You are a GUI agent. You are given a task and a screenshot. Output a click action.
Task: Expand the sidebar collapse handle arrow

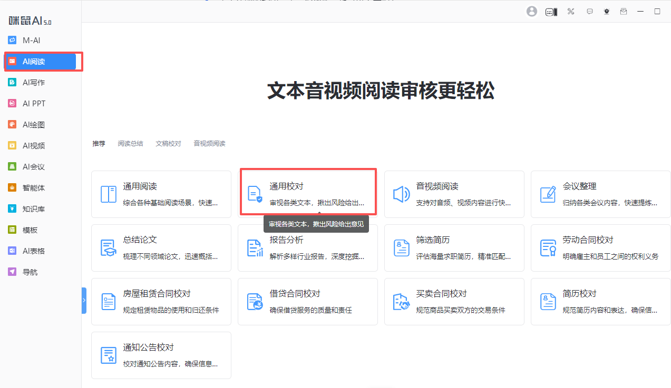click(x=84, y=300)
